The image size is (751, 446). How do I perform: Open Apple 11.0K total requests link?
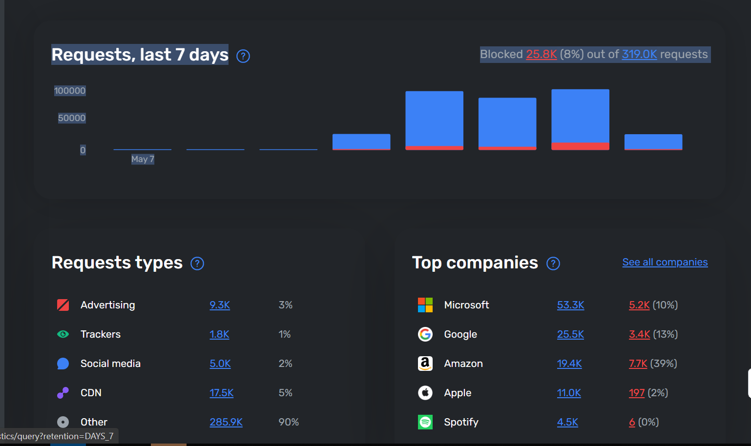point(569,393)
